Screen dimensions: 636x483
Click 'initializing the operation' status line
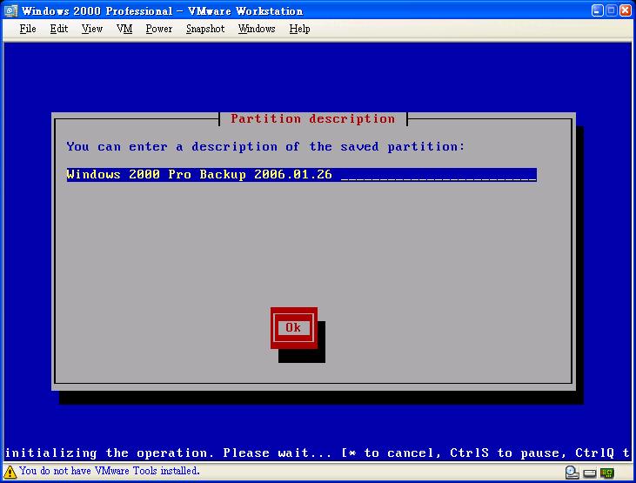318,453
